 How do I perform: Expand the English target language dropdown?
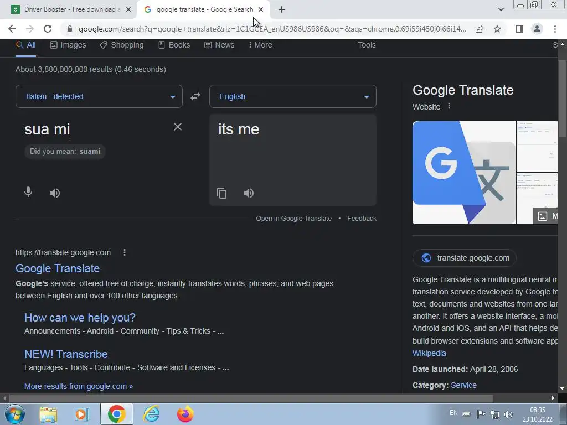coord(293,96)
